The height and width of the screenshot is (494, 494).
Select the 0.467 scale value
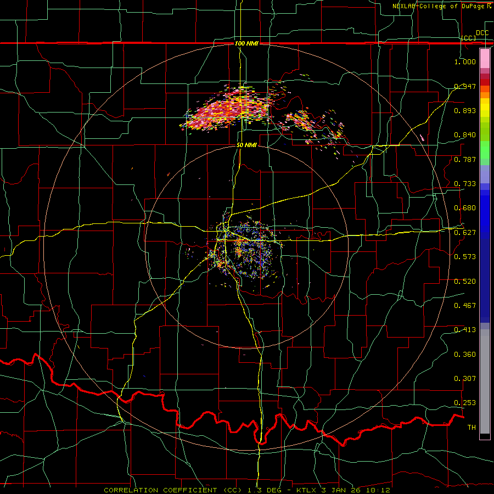coord(465,306)
